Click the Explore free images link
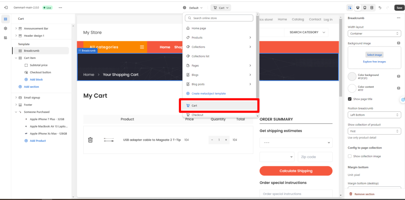The image size is (405, 200). click(374, 62)
